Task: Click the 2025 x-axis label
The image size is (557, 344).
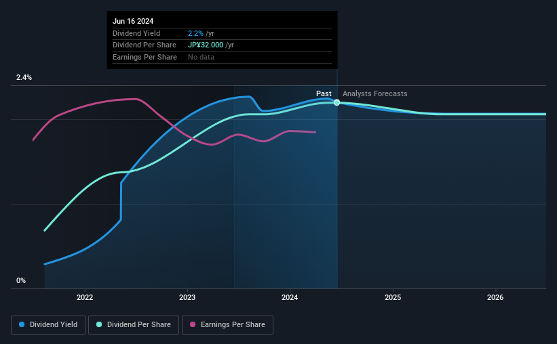Action: pos(393,297)
